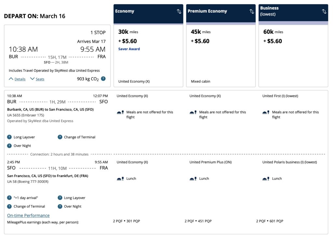
Task: Open the '+1 day arrival' help icon
Action: (9, 198)
